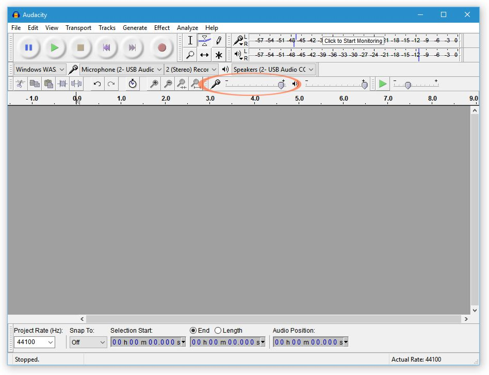Click the Audacity headphones logo in title bar
The width and height of the screenshot is (489, 375).
click(16, 14)
